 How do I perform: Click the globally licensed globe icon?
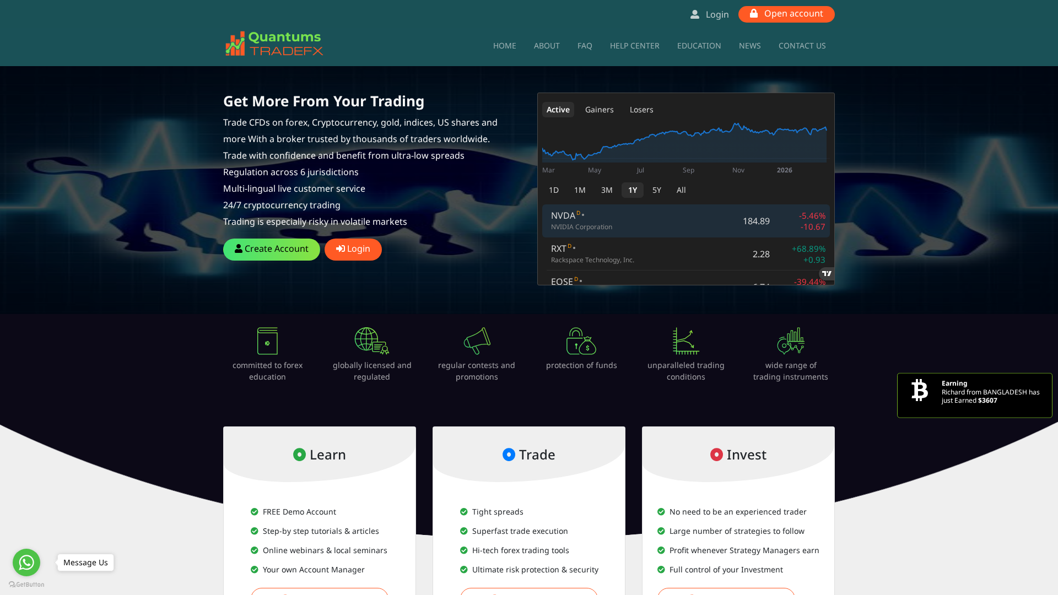click(x=371, y=340)
